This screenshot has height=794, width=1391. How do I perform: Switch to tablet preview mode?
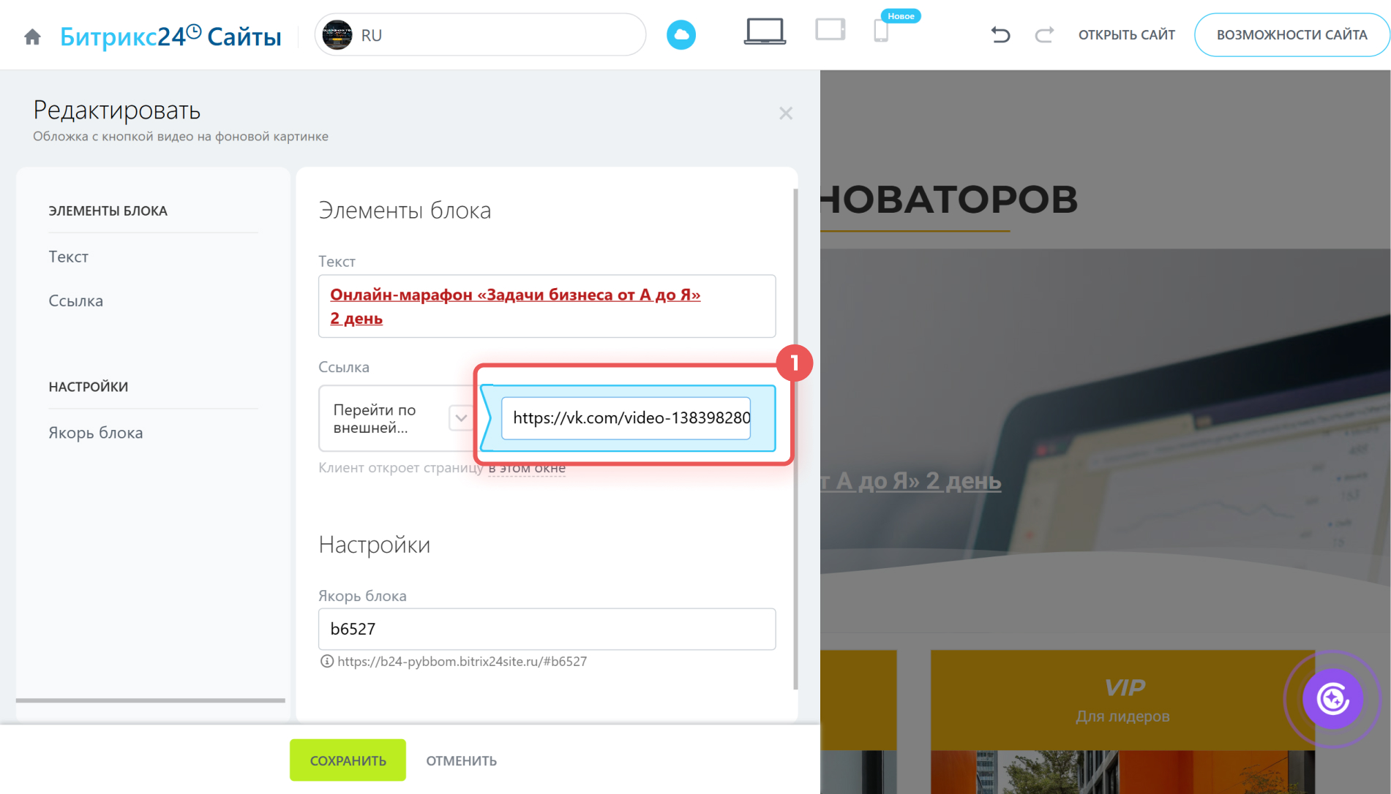tap(830, 31)
